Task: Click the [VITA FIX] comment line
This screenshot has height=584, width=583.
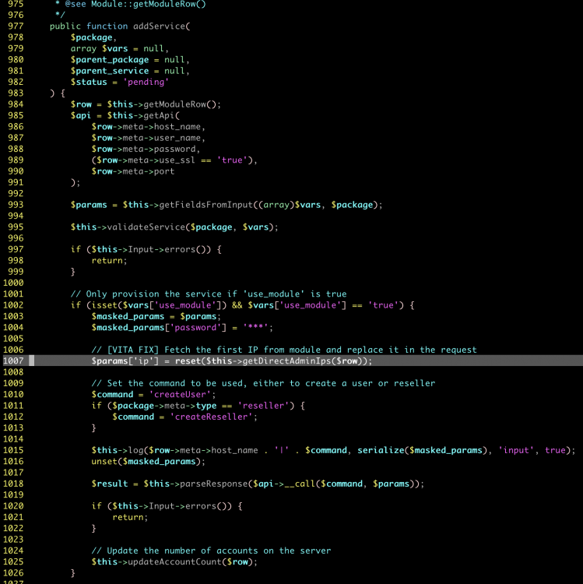Action: coord(284,350)
